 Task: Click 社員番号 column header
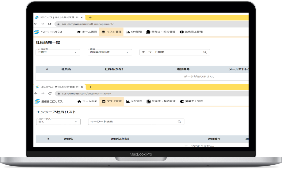click(214, 139)
